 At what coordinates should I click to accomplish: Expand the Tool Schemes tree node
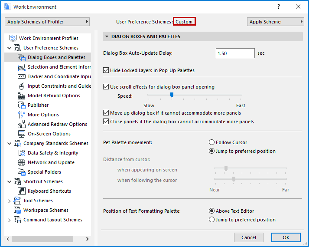coord(10,201)
